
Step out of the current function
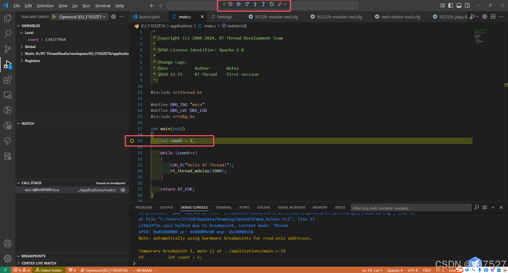point(263,4)
